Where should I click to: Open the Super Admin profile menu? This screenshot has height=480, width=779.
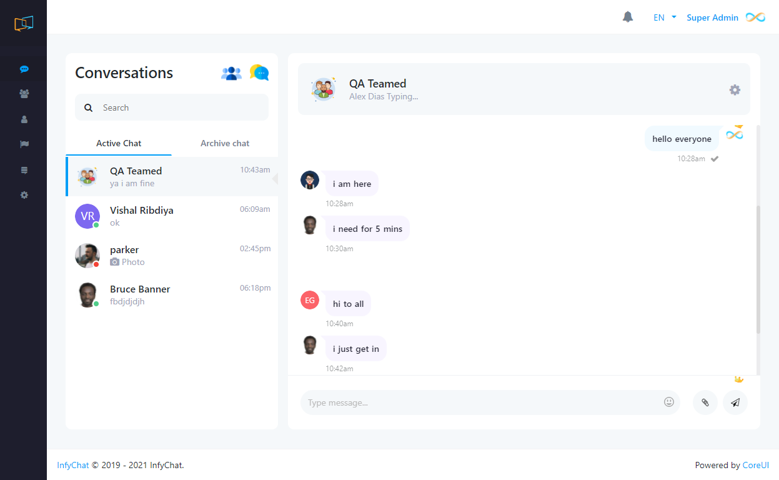point(712,17)
